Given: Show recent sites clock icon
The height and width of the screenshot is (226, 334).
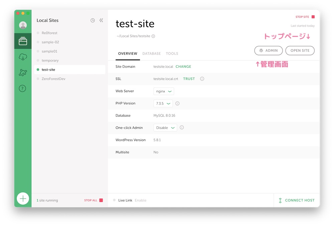Looking at the screenshot, I should (x=93, y=20).
